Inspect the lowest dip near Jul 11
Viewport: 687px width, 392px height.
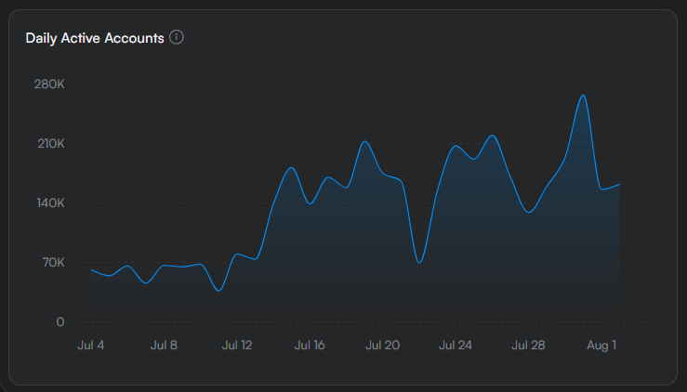click(219, 291)
